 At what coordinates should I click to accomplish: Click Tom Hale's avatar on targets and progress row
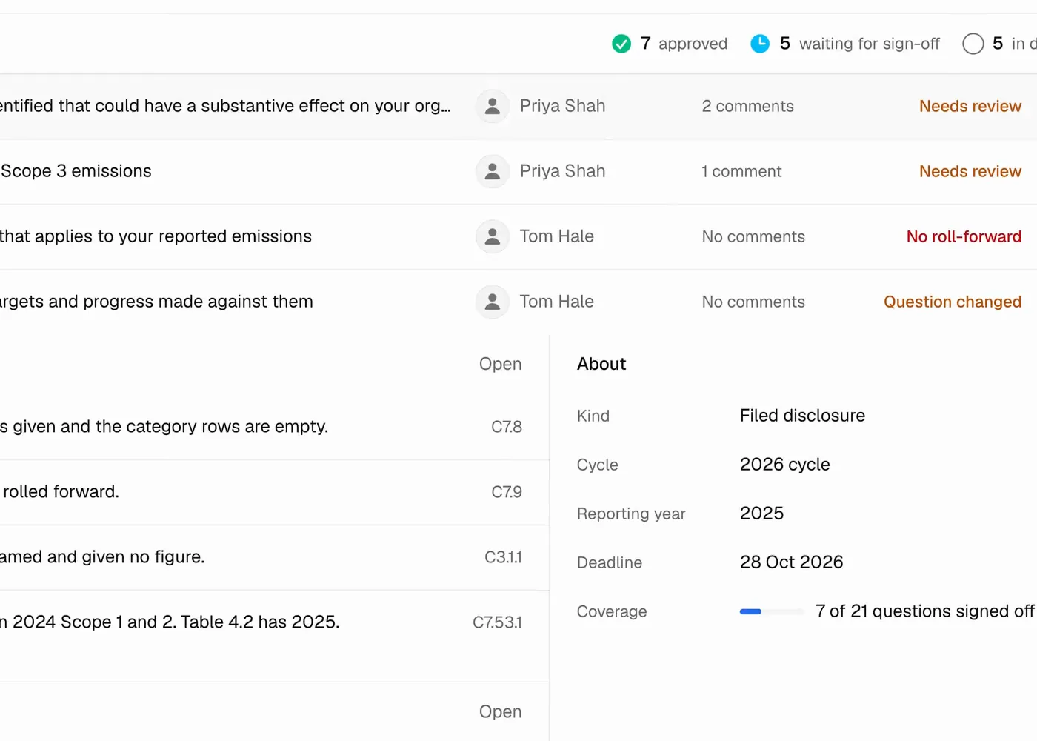[x=493, y=302]
